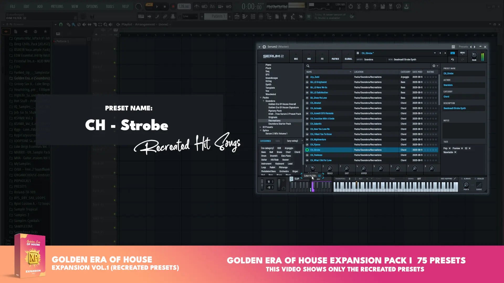Collapse the Soundora tree folder

pyautogui.click(x=264, y=101)
